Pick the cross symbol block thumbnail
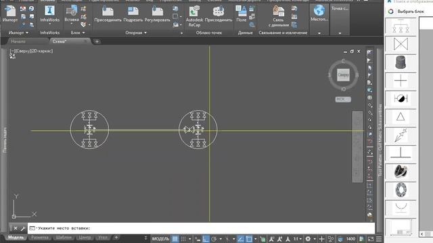This screenshot has height=243, width=433. tap(401, 81)
